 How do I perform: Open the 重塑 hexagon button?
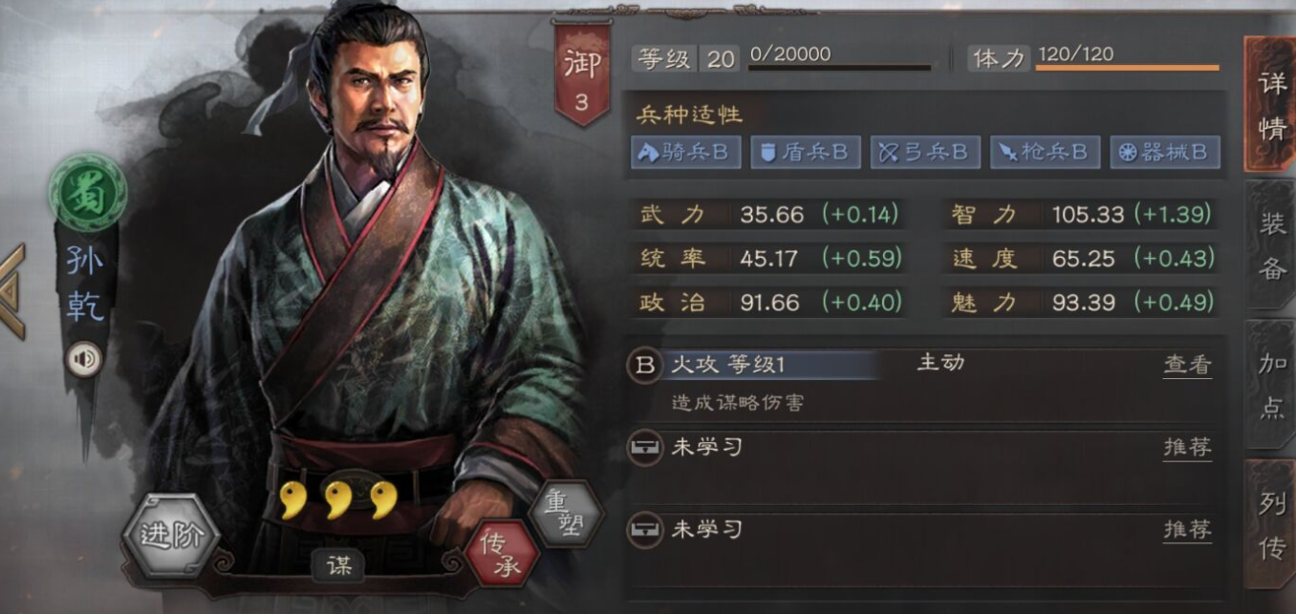tap(566, 514)
